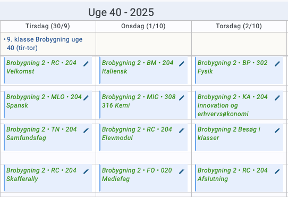Edit the Tuesday Velkomst lesson with pencil icon
This screenshot has height=197, width=288.
pyautogui.click(x=86, y=64)
